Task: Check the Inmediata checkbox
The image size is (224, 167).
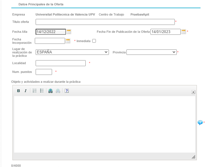Action: 94,41
